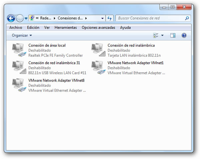200x159 pixels.
Task: Toggle the preview pane
Action: point(173,35)
